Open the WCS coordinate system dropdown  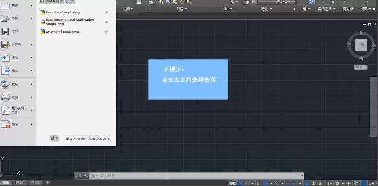coord(361,67)
